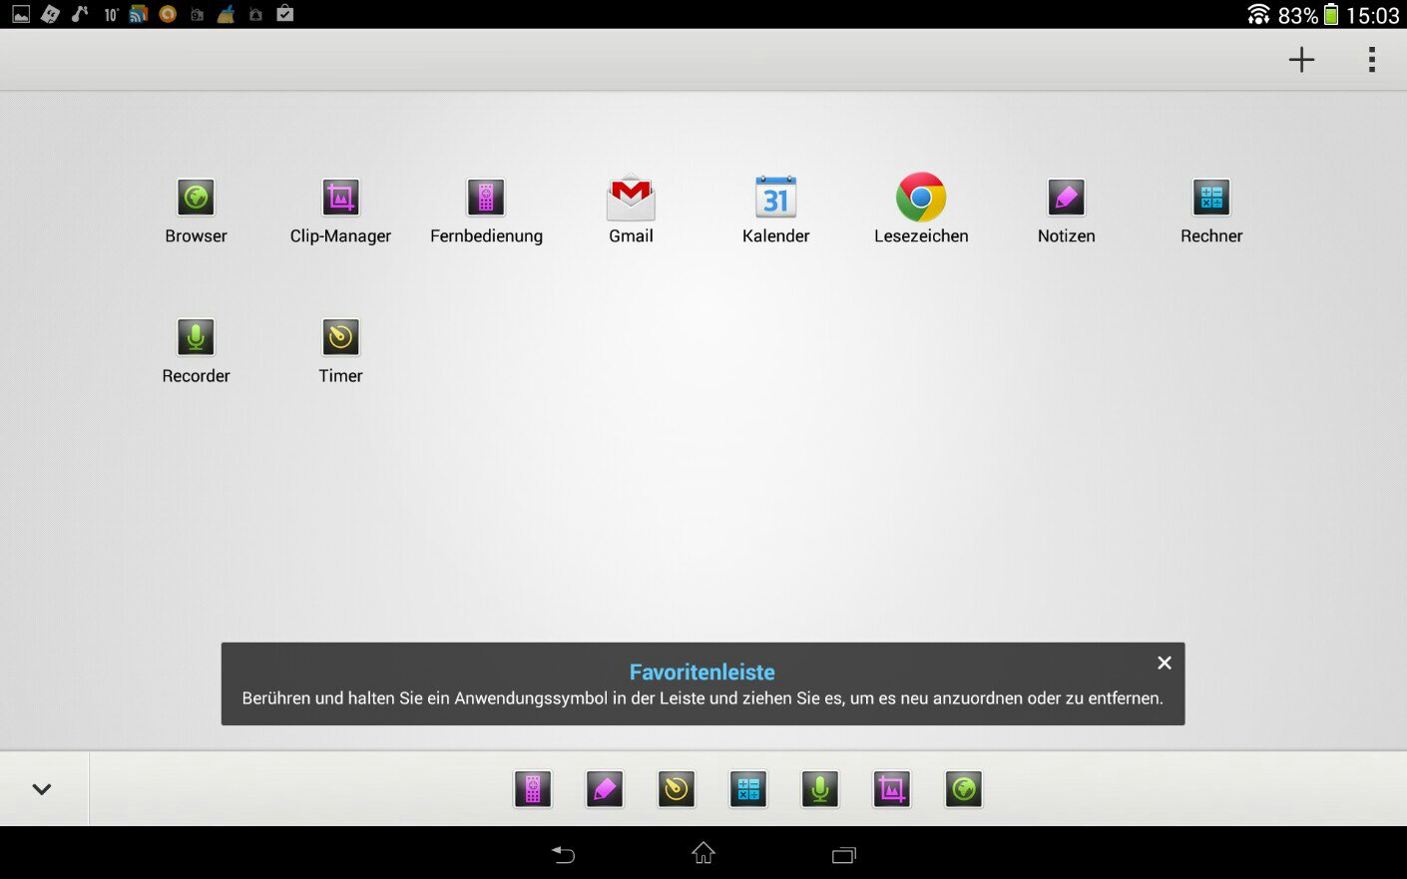1407x879 pixels.
Task: Tap the picture notification icon in status bar
Action: pyautogui.click(x=21, y=14)
